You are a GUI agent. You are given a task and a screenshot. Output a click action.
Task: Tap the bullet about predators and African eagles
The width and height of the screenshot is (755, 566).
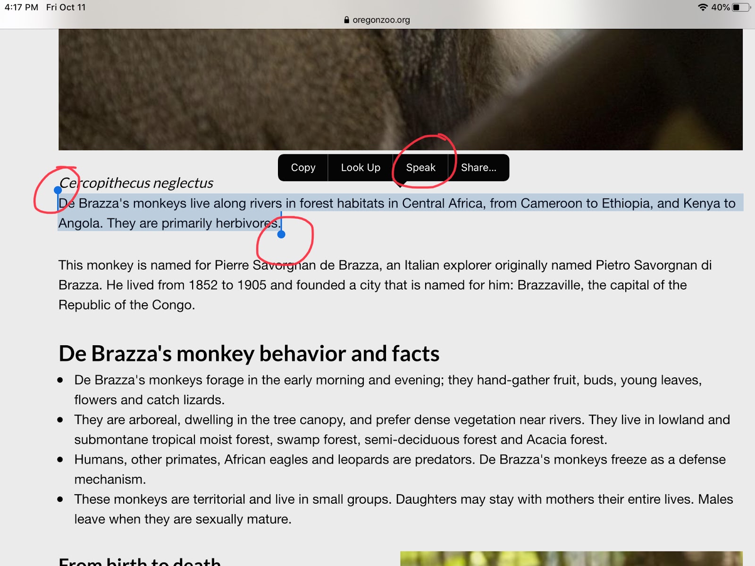pyautogui.click(x=400, y=469)
